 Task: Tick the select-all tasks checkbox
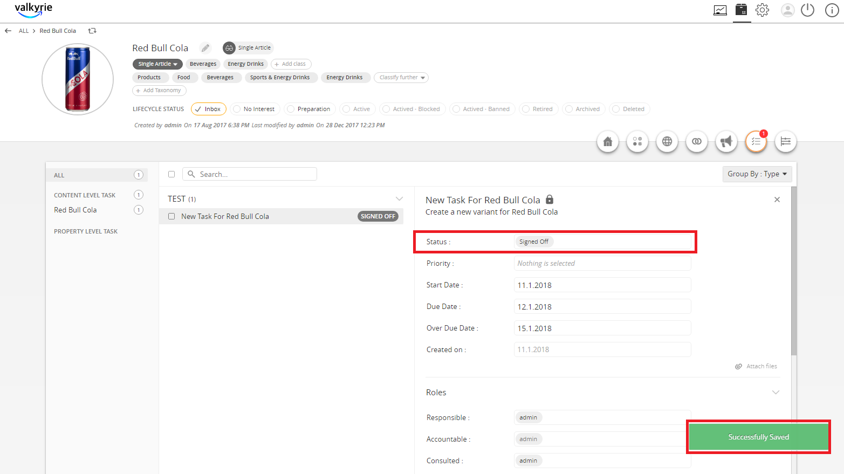coord(171,174)
